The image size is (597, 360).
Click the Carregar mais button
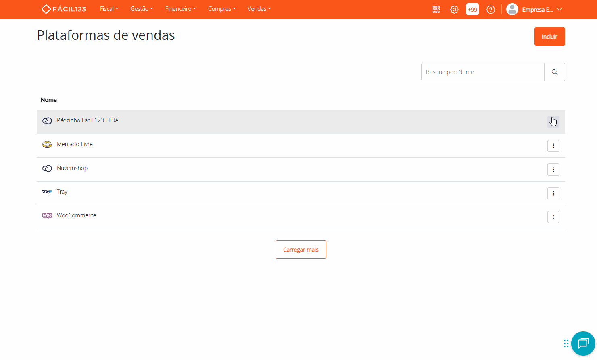(x=301, y=249)
